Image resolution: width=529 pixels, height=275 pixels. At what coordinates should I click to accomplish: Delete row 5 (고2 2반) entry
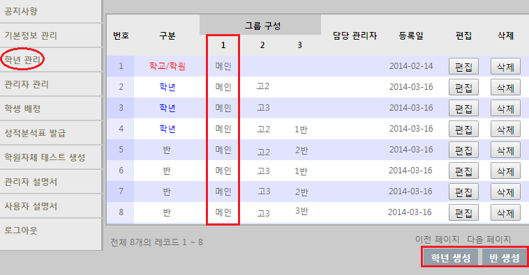point(505,150)
